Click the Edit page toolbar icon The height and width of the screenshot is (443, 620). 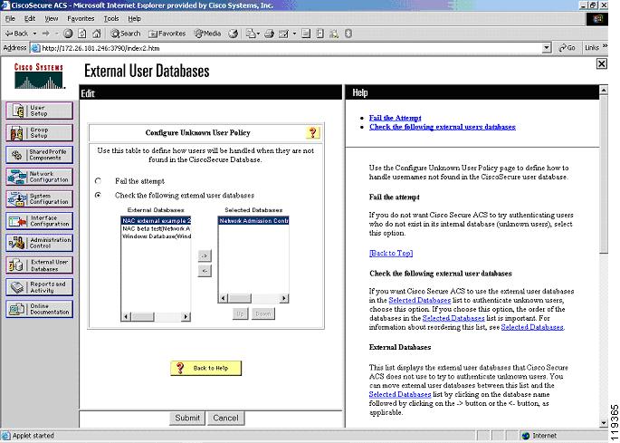[x=283, y=34]
